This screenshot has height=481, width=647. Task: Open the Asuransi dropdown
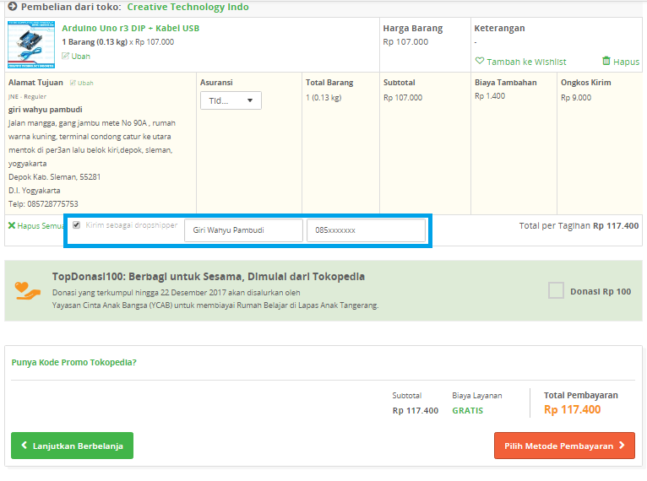coord(231,100)
